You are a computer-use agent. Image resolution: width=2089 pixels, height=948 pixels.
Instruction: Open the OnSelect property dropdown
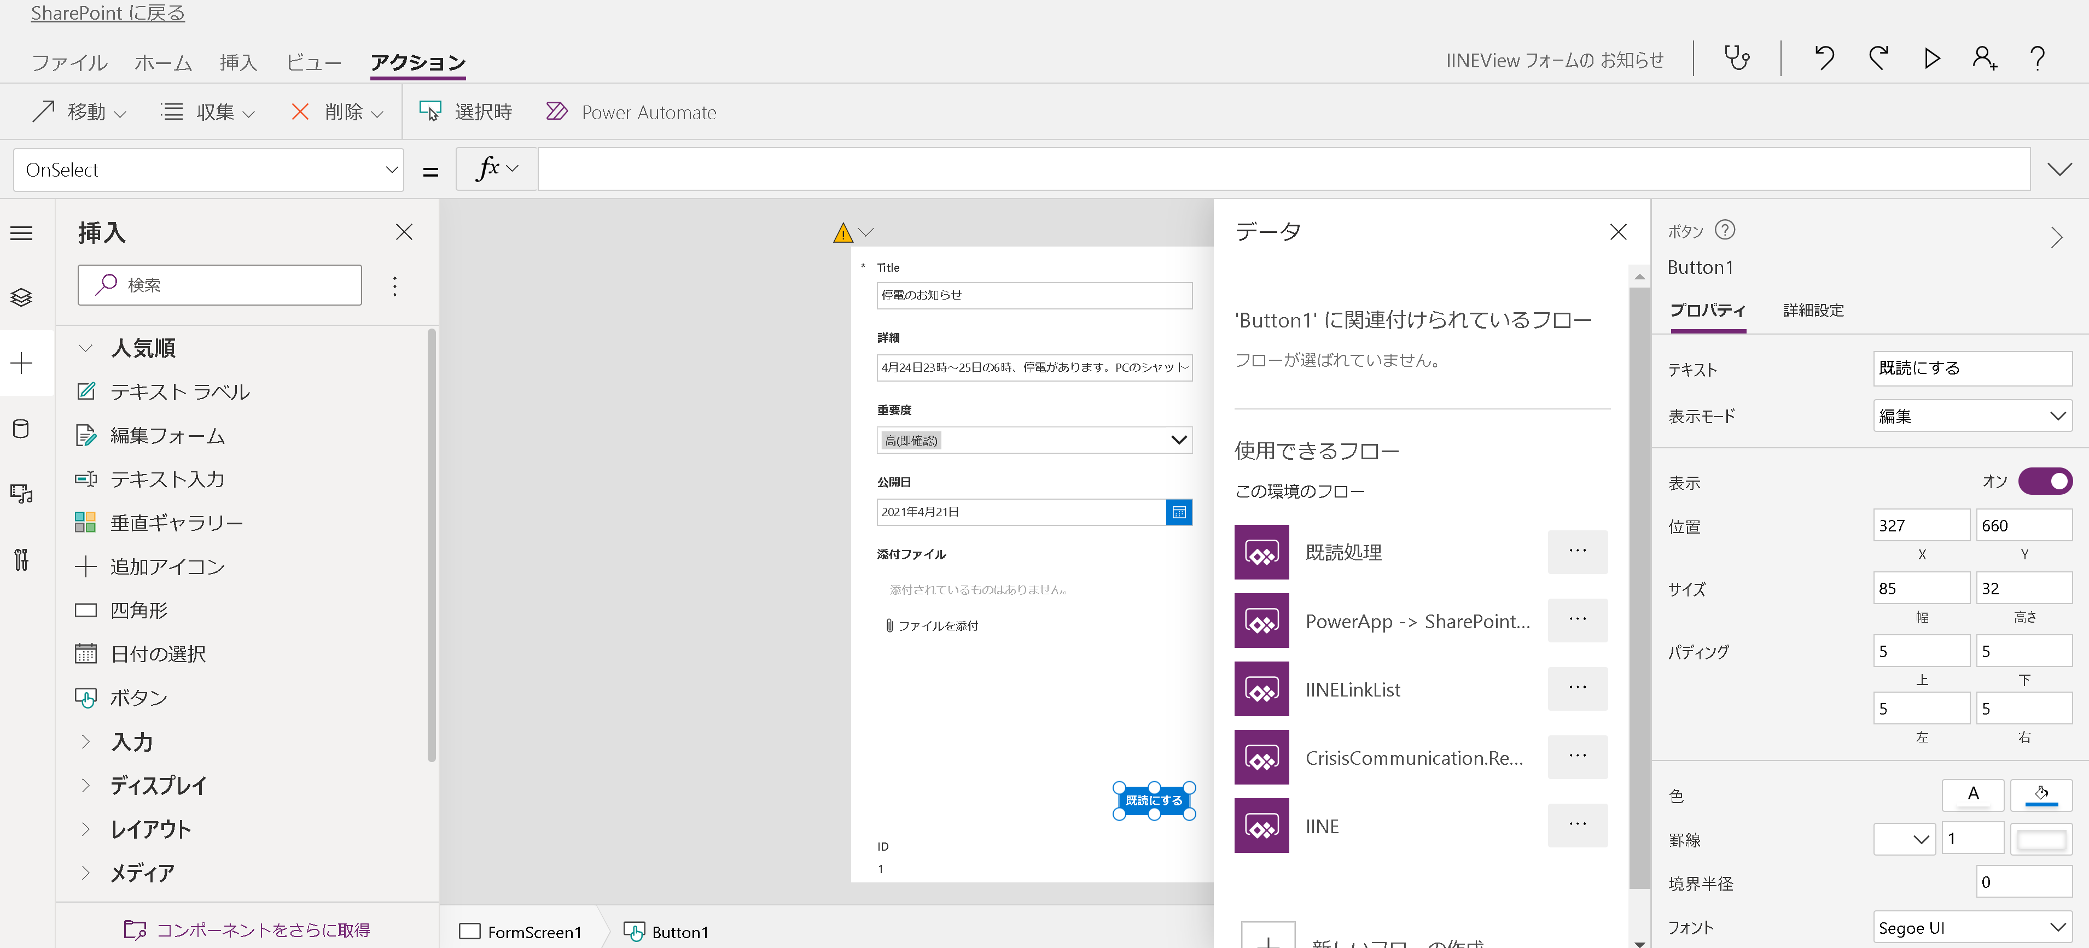[x=208, y=170]
